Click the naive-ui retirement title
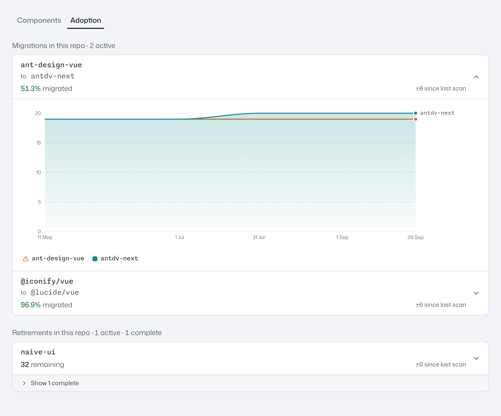Screen dimensions: 501x416 point(38,352)
